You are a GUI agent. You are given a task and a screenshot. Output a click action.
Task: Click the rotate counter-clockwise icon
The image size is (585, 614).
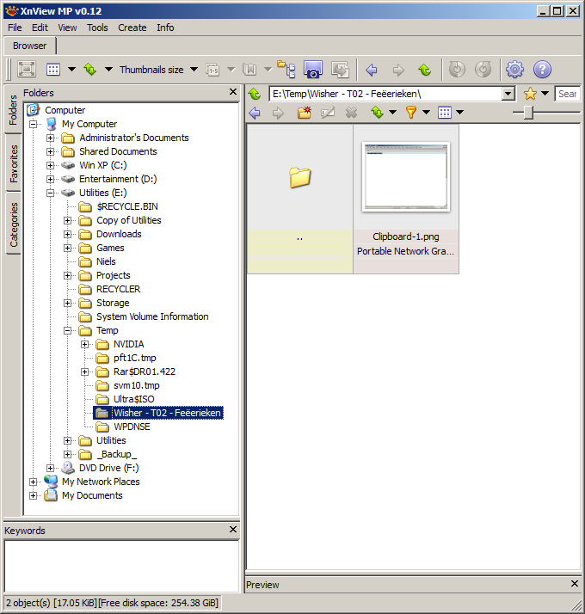[457, 70]
